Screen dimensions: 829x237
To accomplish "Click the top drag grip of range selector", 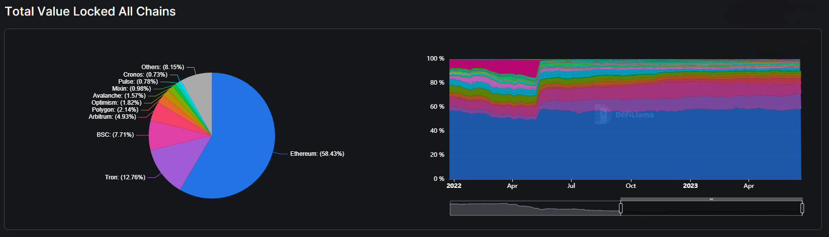I will pos(711,199).
